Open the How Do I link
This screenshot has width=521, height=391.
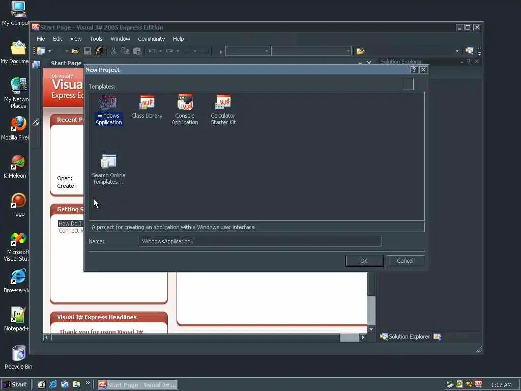click(70, 224)
